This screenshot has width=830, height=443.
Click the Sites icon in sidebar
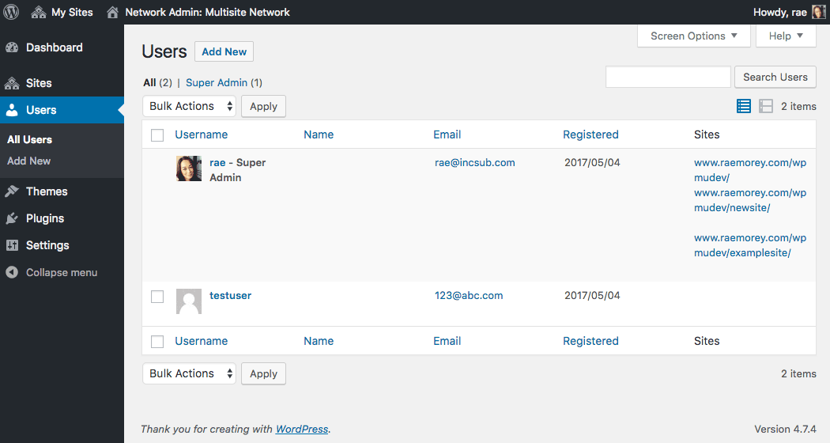pos(12,83)
